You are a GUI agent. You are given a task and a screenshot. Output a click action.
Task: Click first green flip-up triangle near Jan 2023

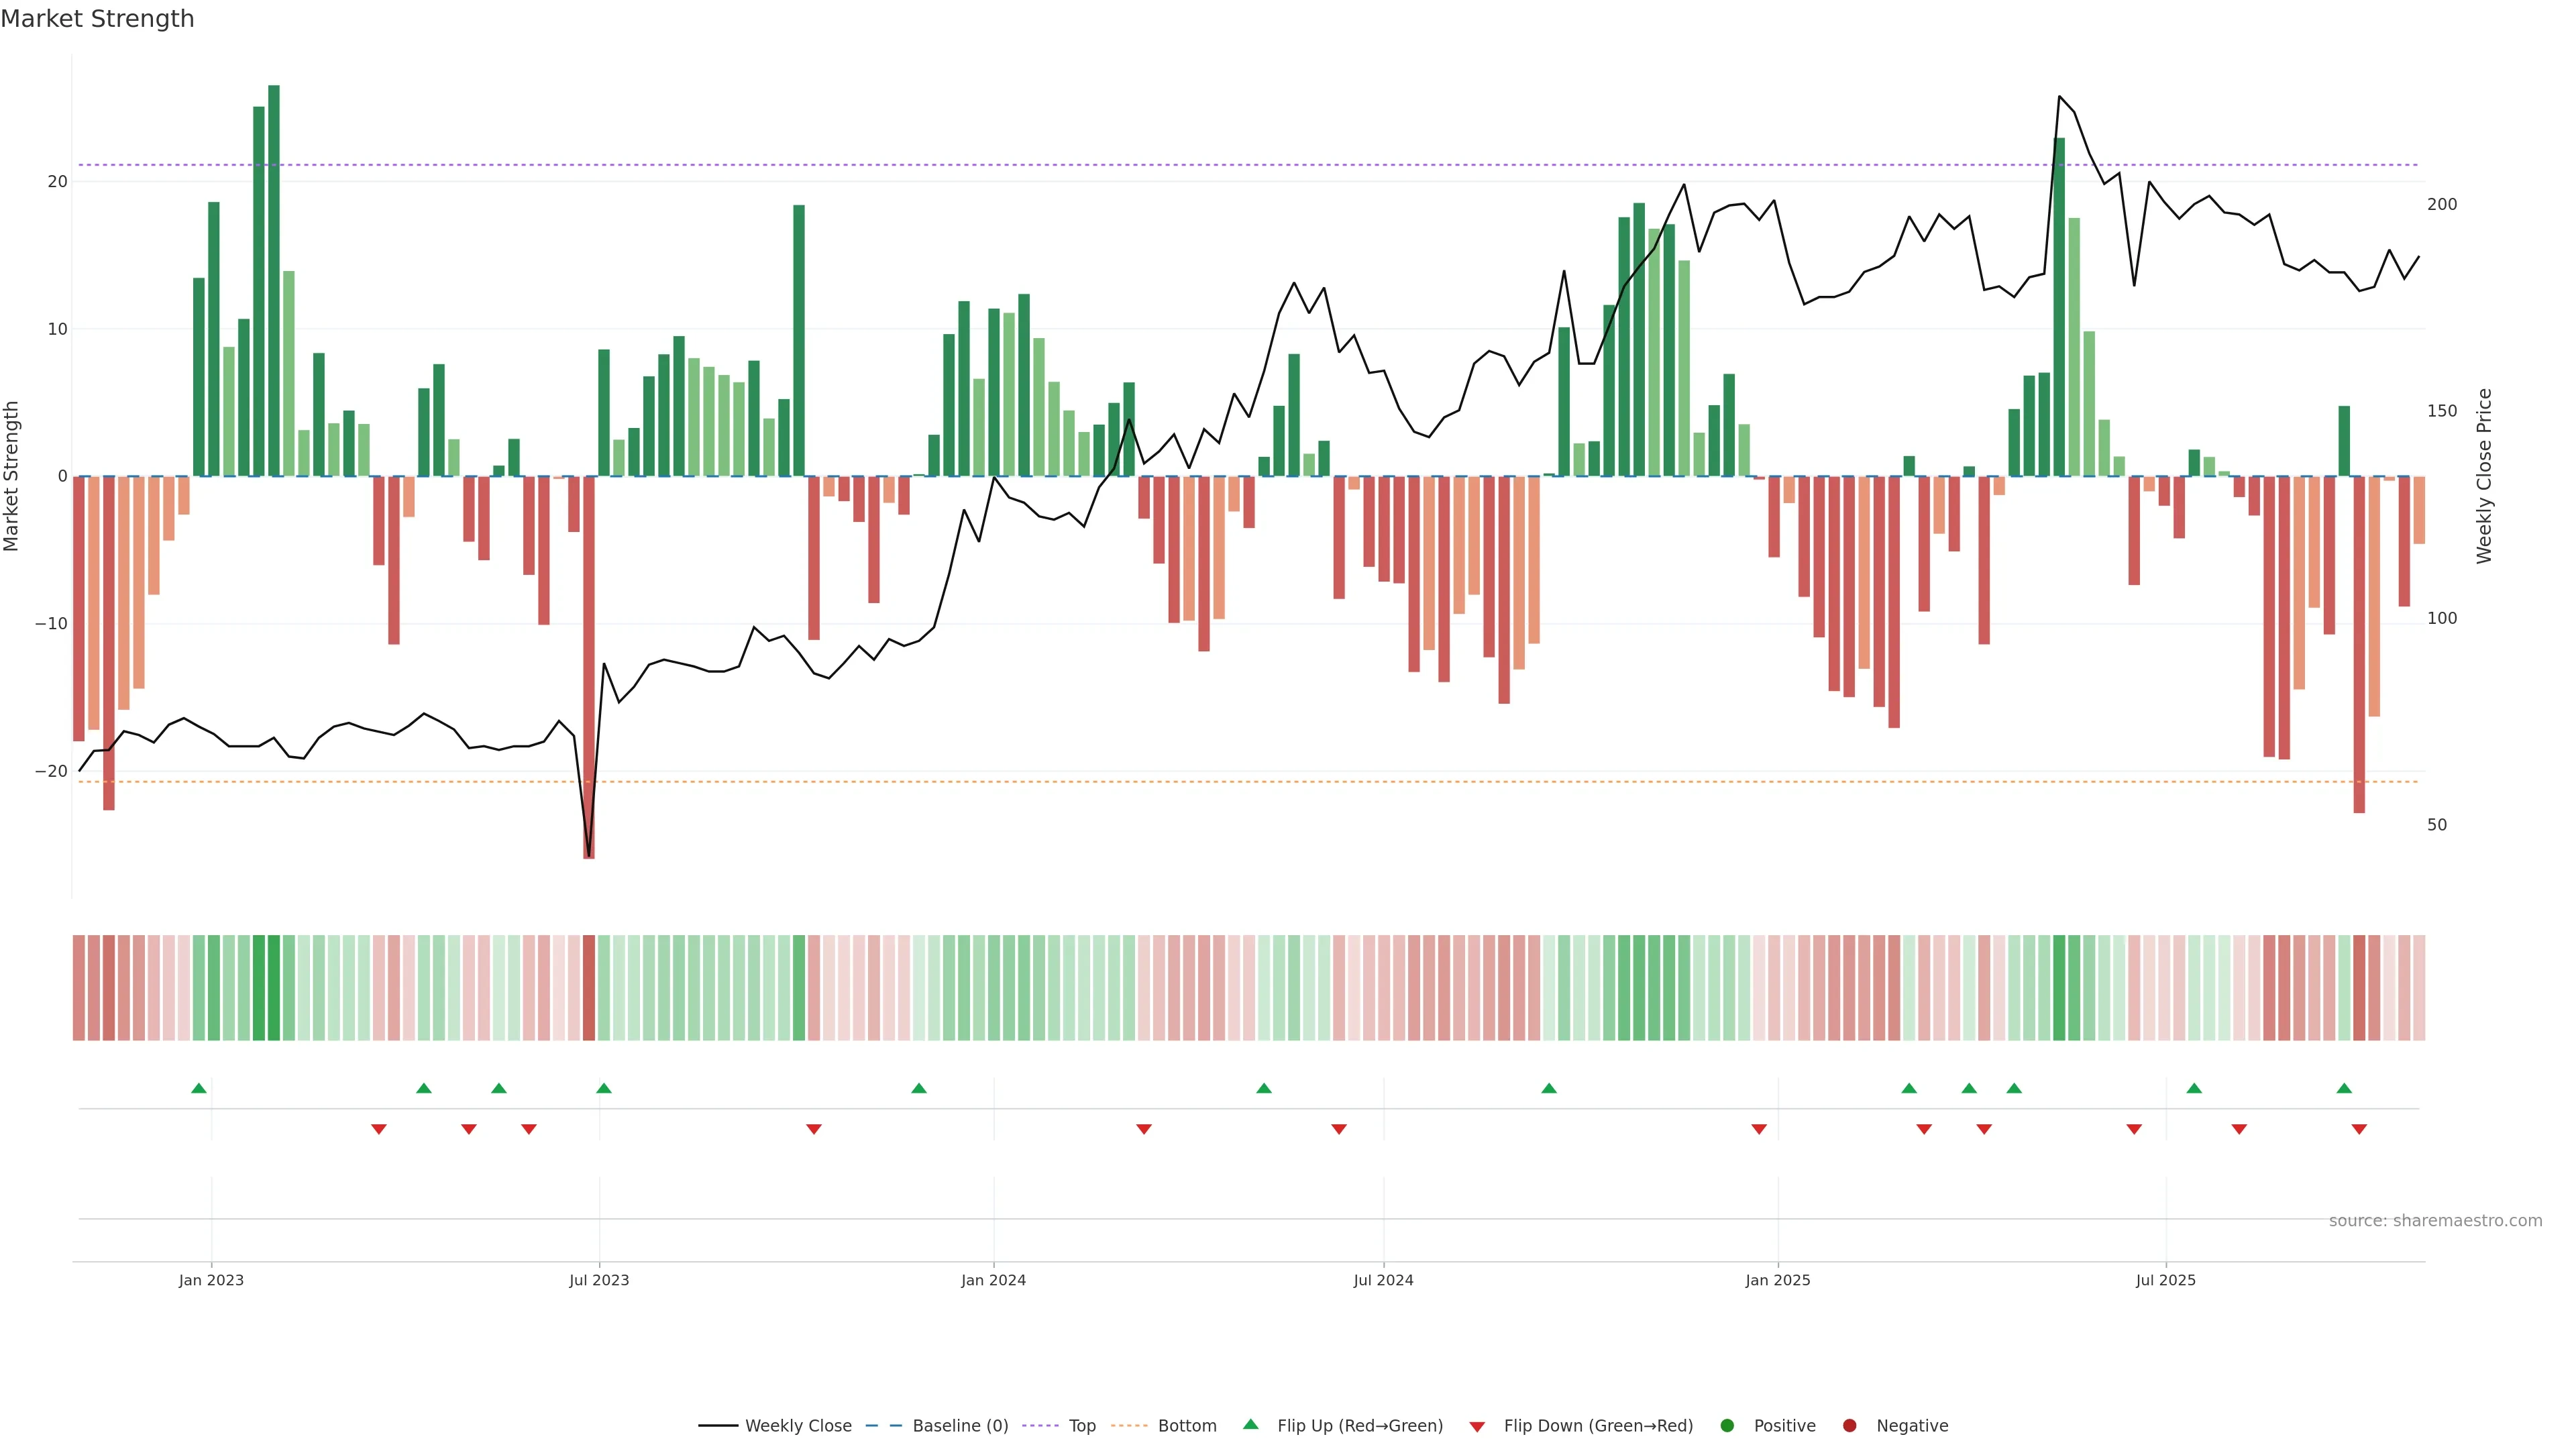199,1088
